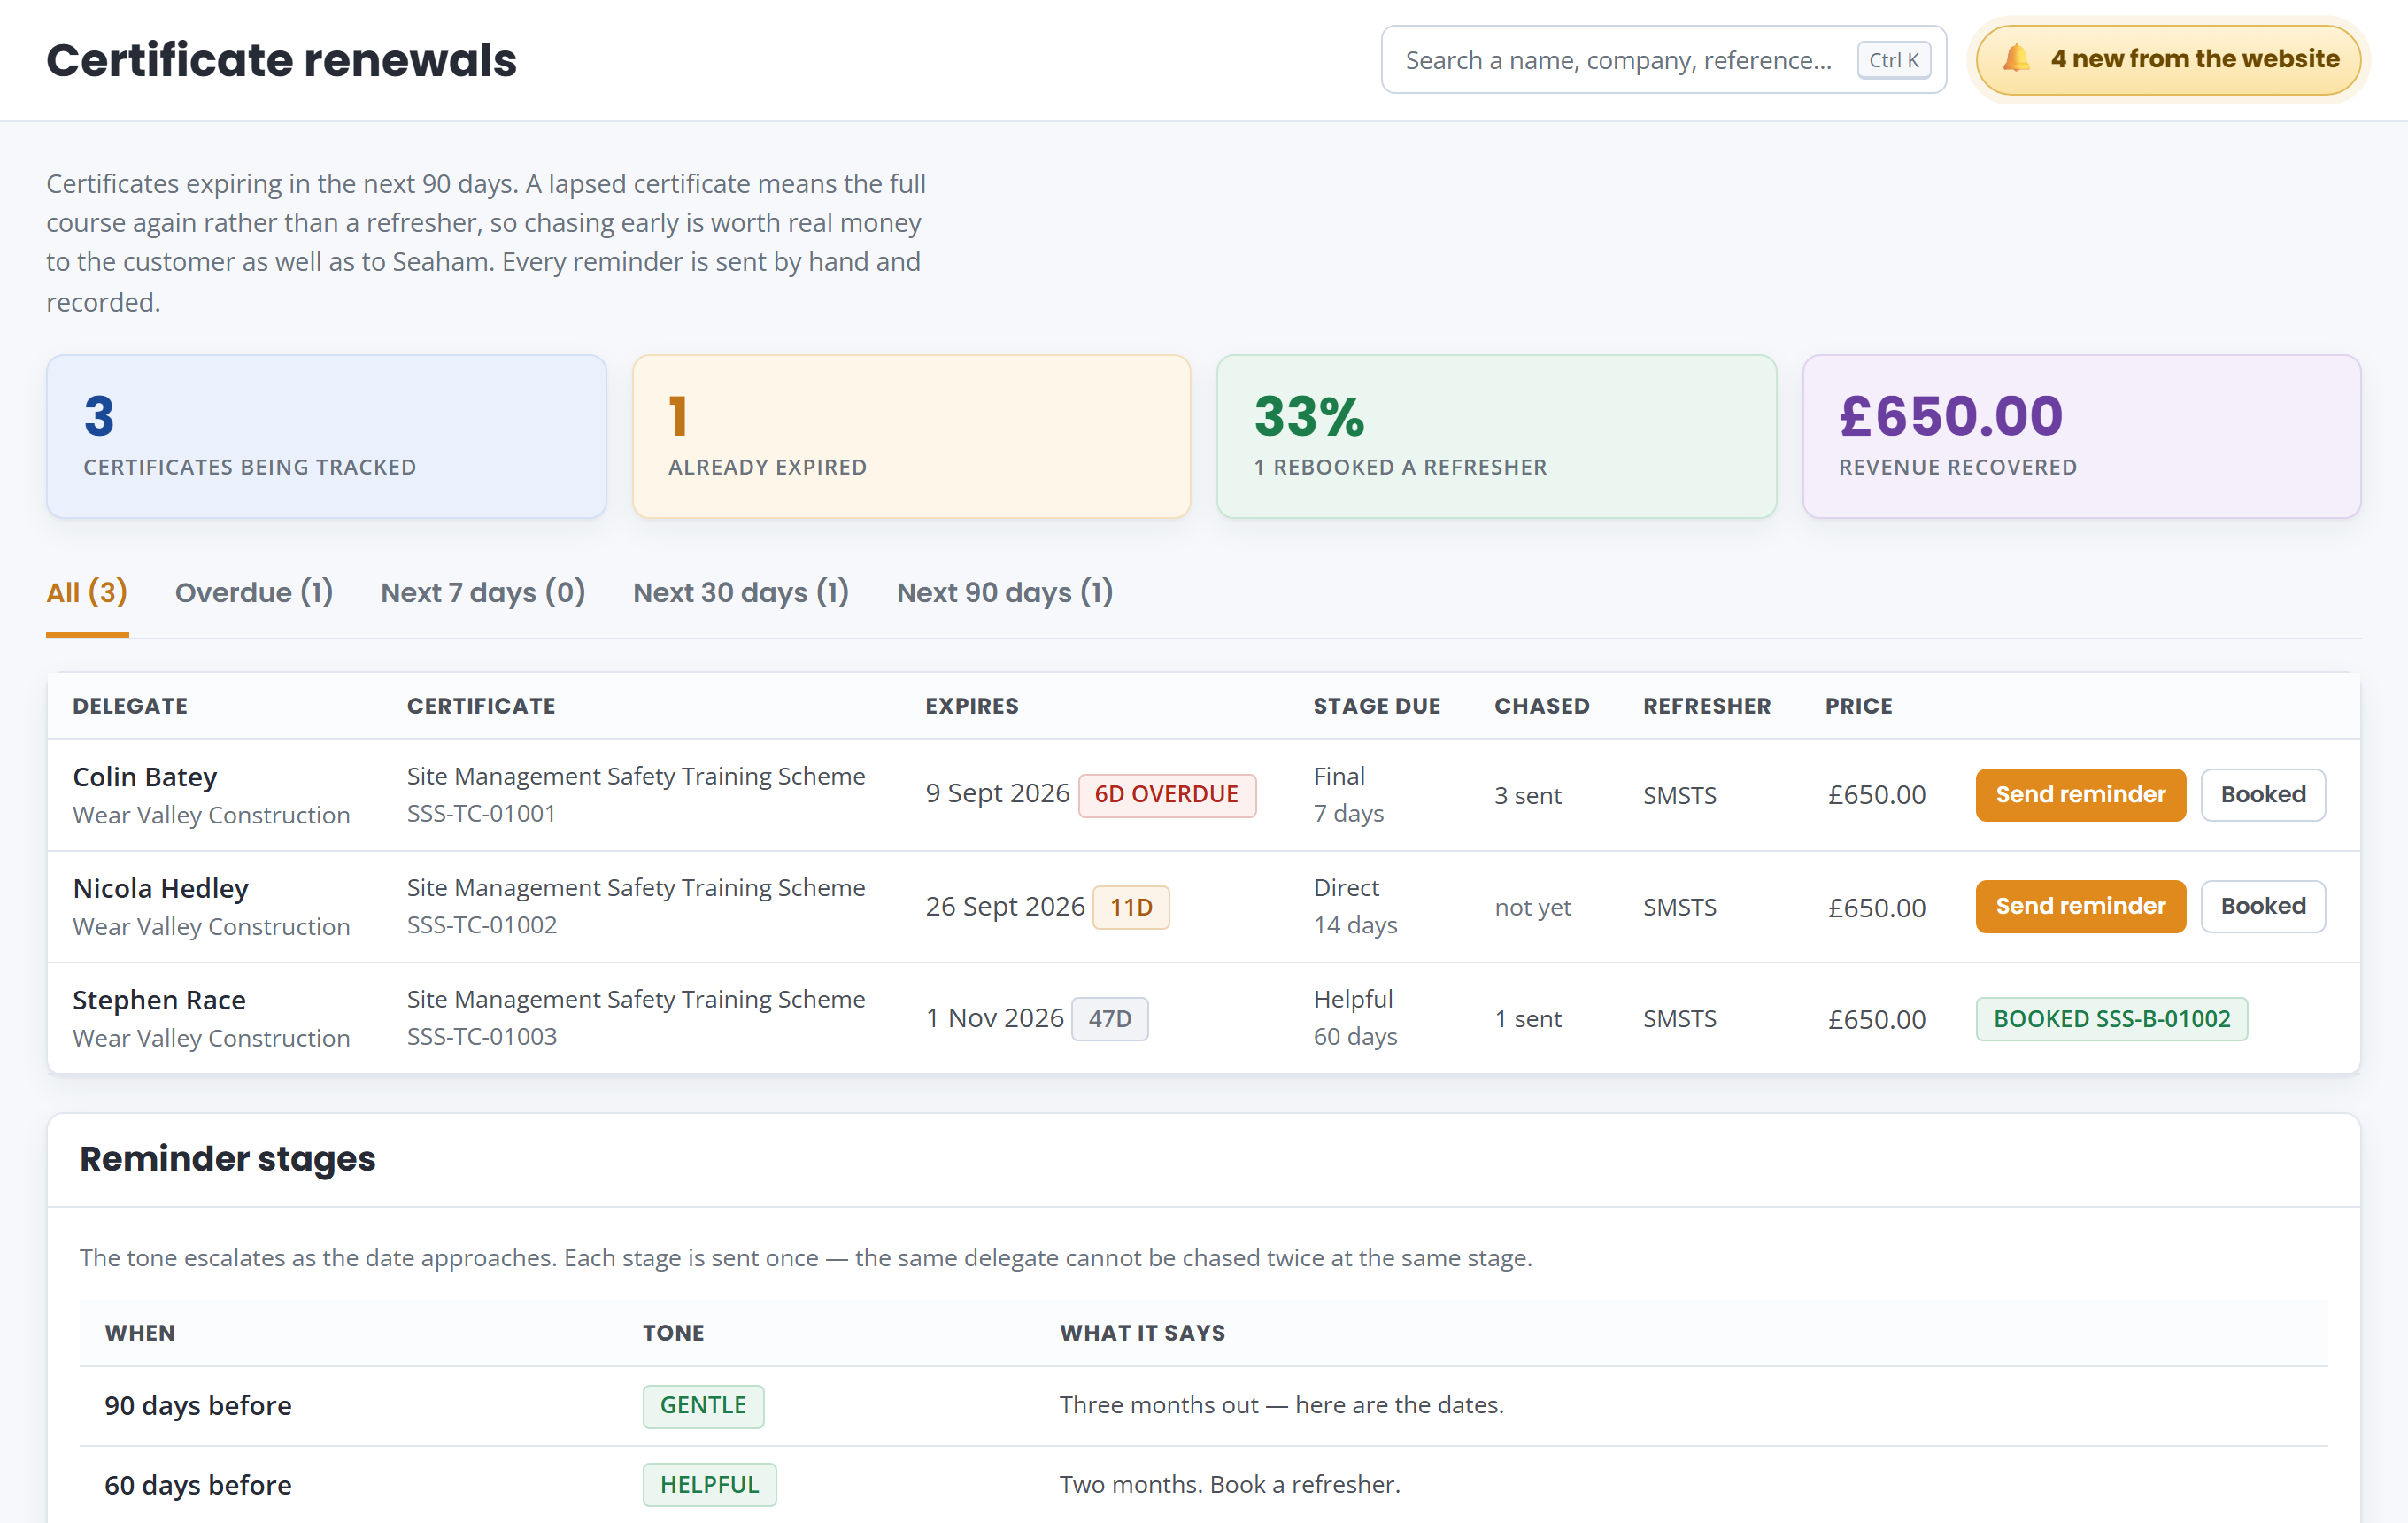This screenshot has width=2408, height=1523.
Task: Click the '90 days before' stage row
Action: (x=1204, y=1406)
